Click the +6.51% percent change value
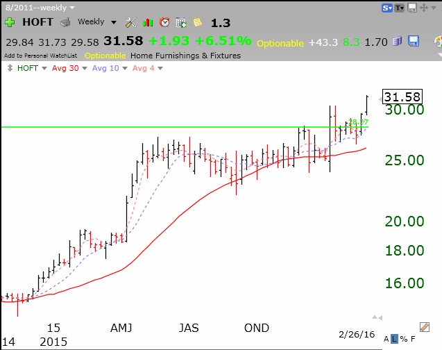The image size is (442, 350). click(223, 41)
